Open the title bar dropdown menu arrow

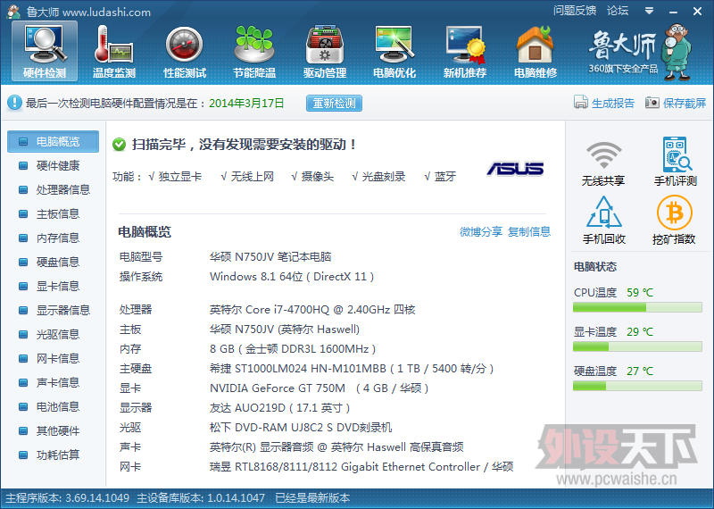click(x=650, y=11)
